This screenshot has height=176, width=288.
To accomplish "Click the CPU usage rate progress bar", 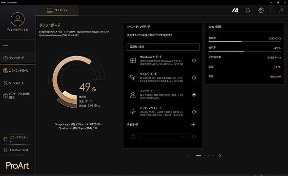I will point(245,51).
